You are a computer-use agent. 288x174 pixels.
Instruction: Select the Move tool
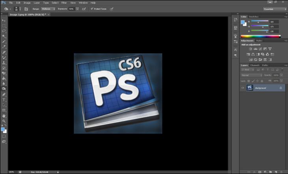pyautogui.click(x=4, y=20)
